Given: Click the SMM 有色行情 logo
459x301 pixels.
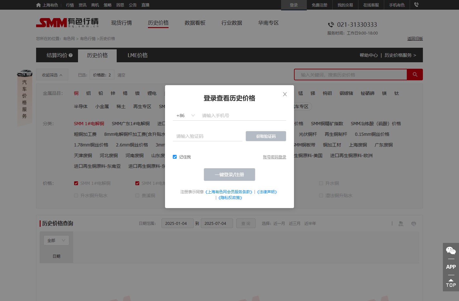Looking at the screenshot, I should (x=67, y=23).
